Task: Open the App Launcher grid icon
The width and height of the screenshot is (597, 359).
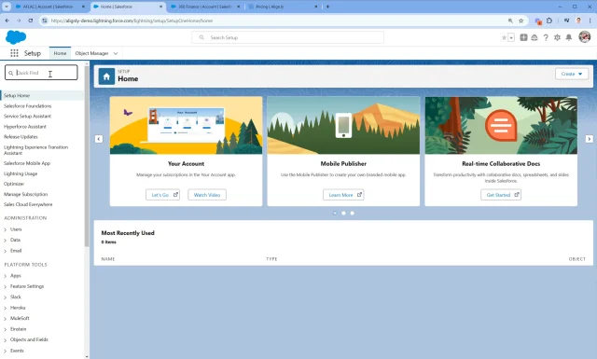Action: (x=14, y=53)
